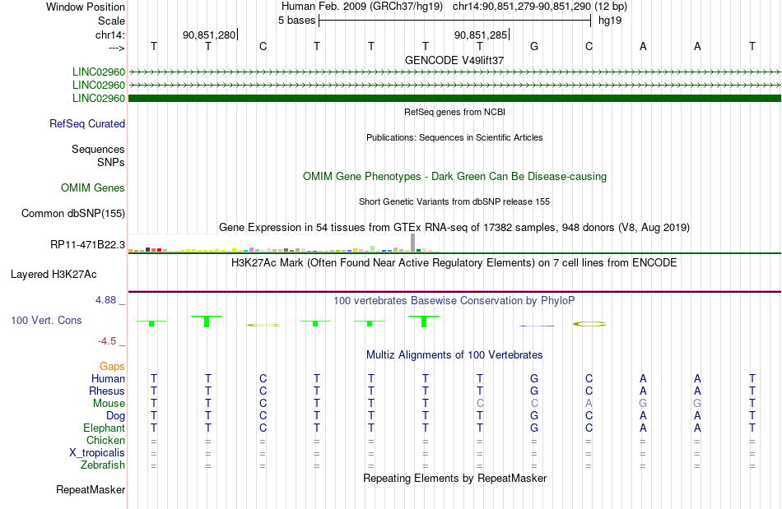This screenshot has width=782, height=509.
Task: Click the blue PhyloP line under the G base
Action: click(536, 326)
